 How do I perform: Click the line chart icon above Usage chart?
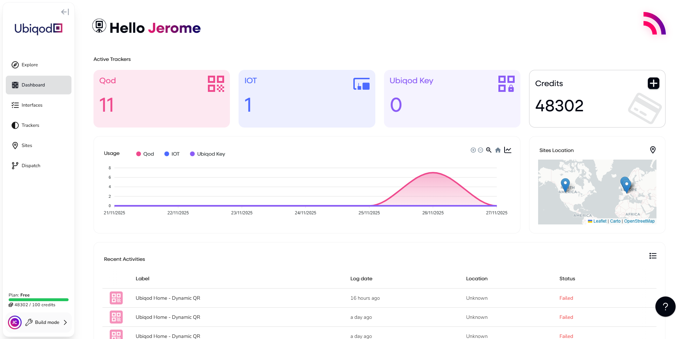508,150
